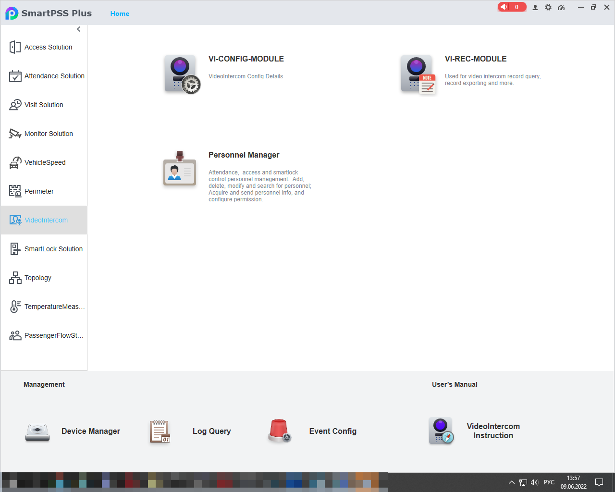This screenshot has height=492, width=615.
Task: Open VideoIntercom Instruction manual icon
Action: pyautogui.click(x=441, y=430)
